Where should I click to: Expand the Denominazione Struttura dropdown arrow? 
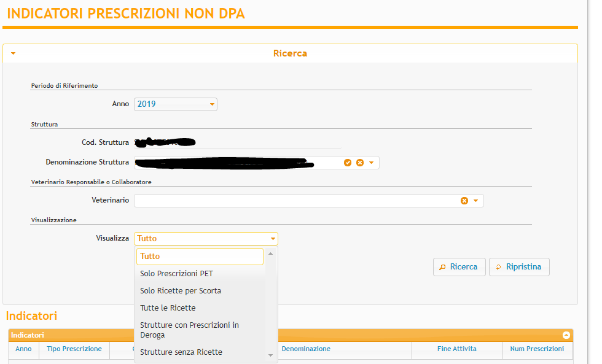(x=371, y=163)
